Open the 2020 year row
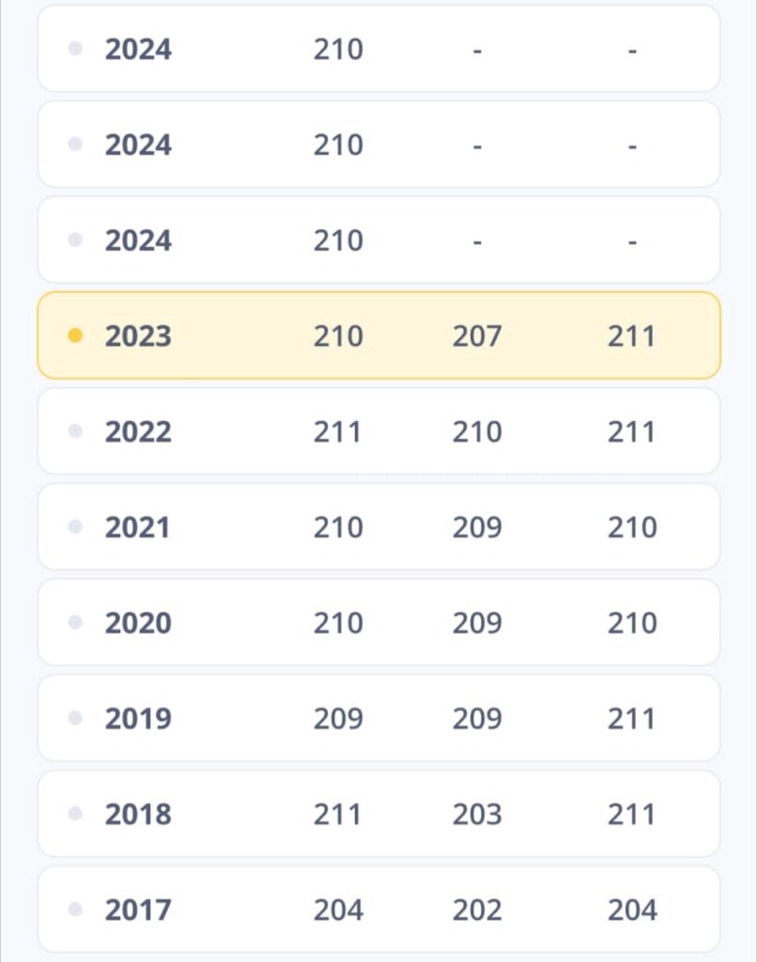The height and width of the screenshot is (962, 757). tap(378, 623)
